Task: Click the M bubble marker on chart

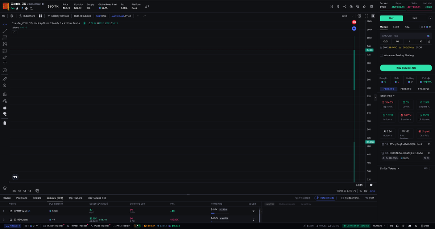Action: (x=354, y=28)
